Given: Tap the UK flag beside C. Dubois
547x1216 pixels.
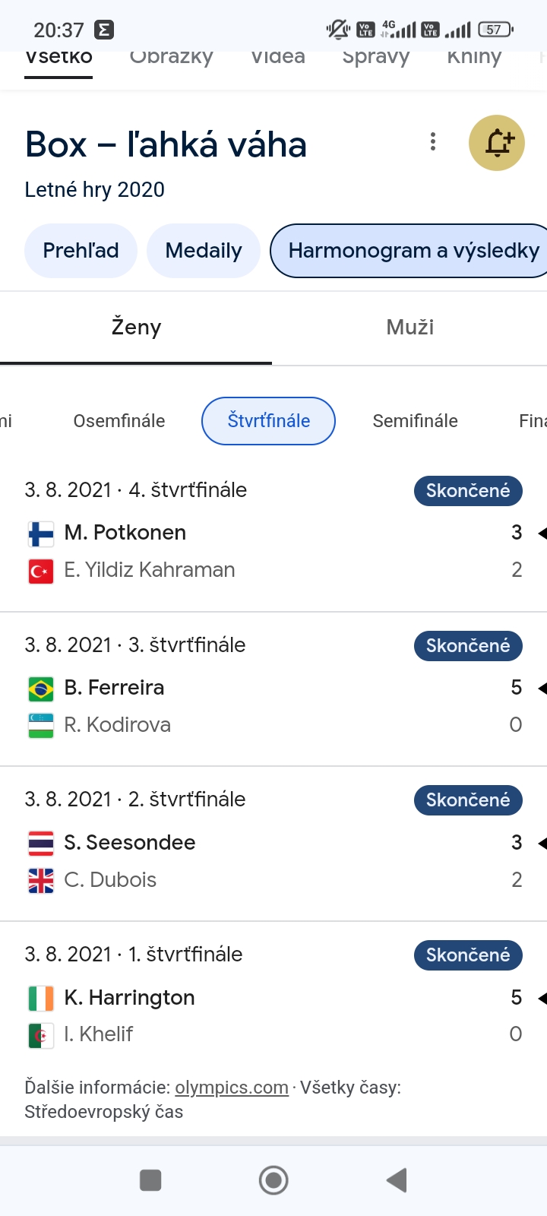Looking at the screenshot, I should [x=41, y=880].
